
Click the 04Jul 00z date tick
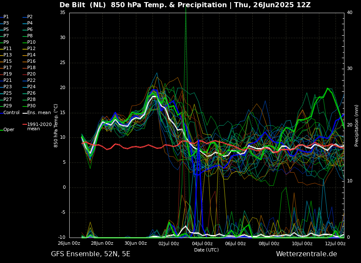202,243
